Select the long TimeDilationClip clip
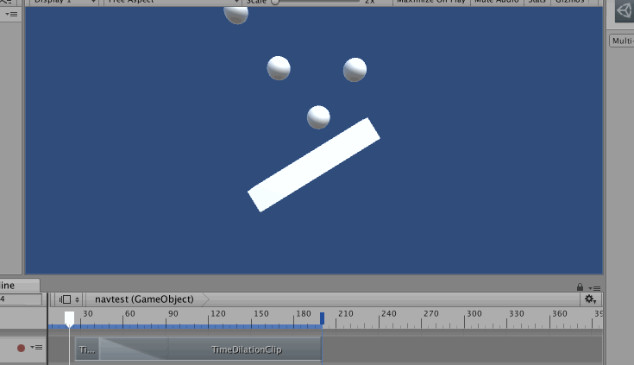The image size is (634, 365). 246,349
